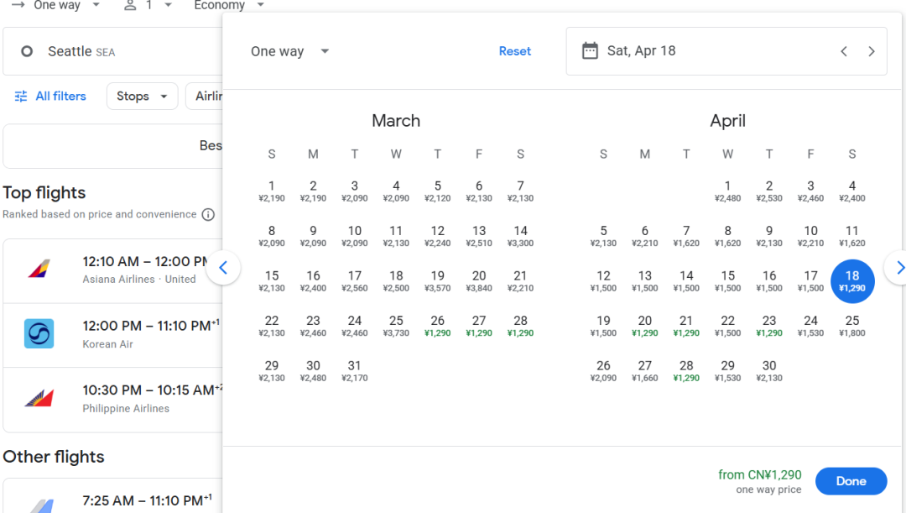This screenshot has width=906, height=513.
Task: Click the Done button
Action: (851, 481)
